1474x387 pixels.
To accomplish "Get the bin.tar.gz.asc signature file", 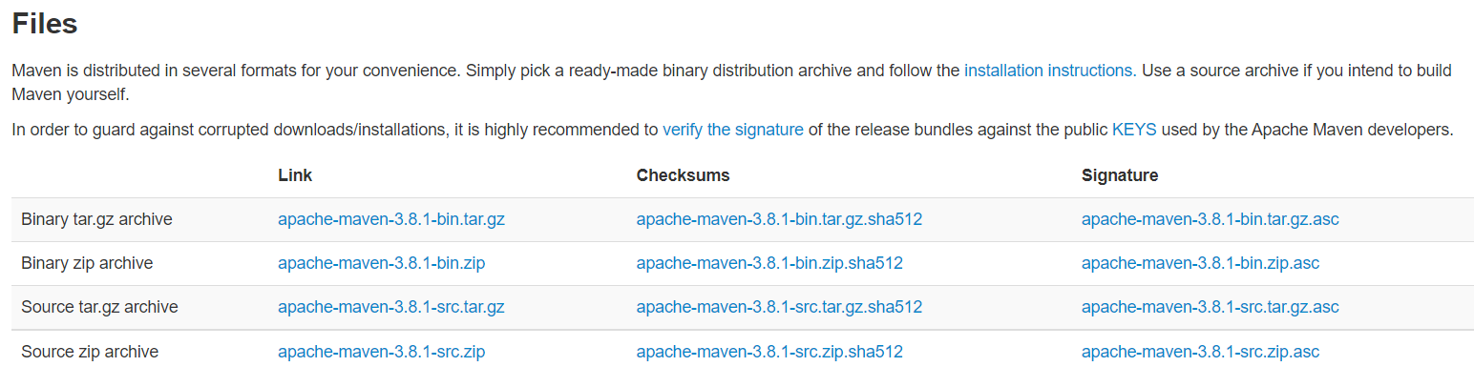I will (x=1210, y=219).
